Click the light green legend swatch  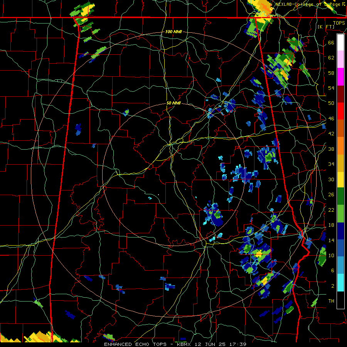tap(340, 214)
